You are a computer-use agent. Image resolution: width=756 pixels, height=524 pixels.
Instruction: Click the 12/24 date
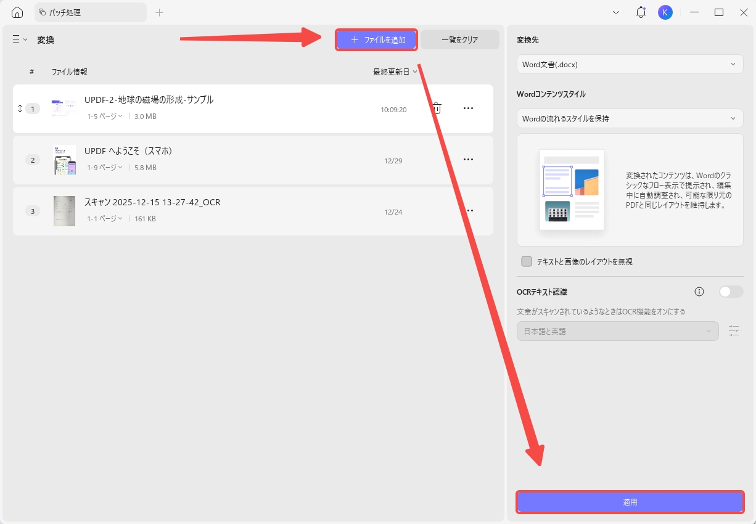point(393,212)
